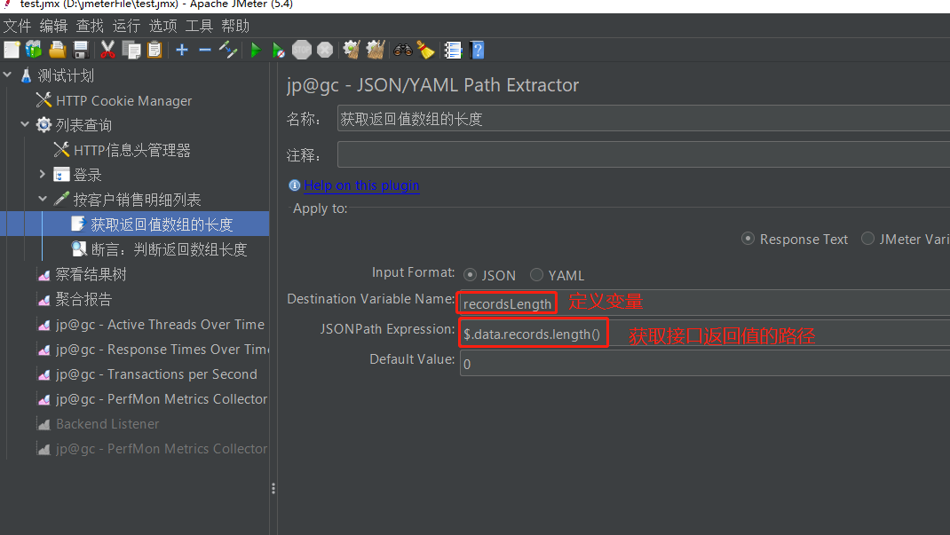Screen dimensions: 950x535
Task: Select the HTTP Cookie Manager node
Action: point(123,100)
